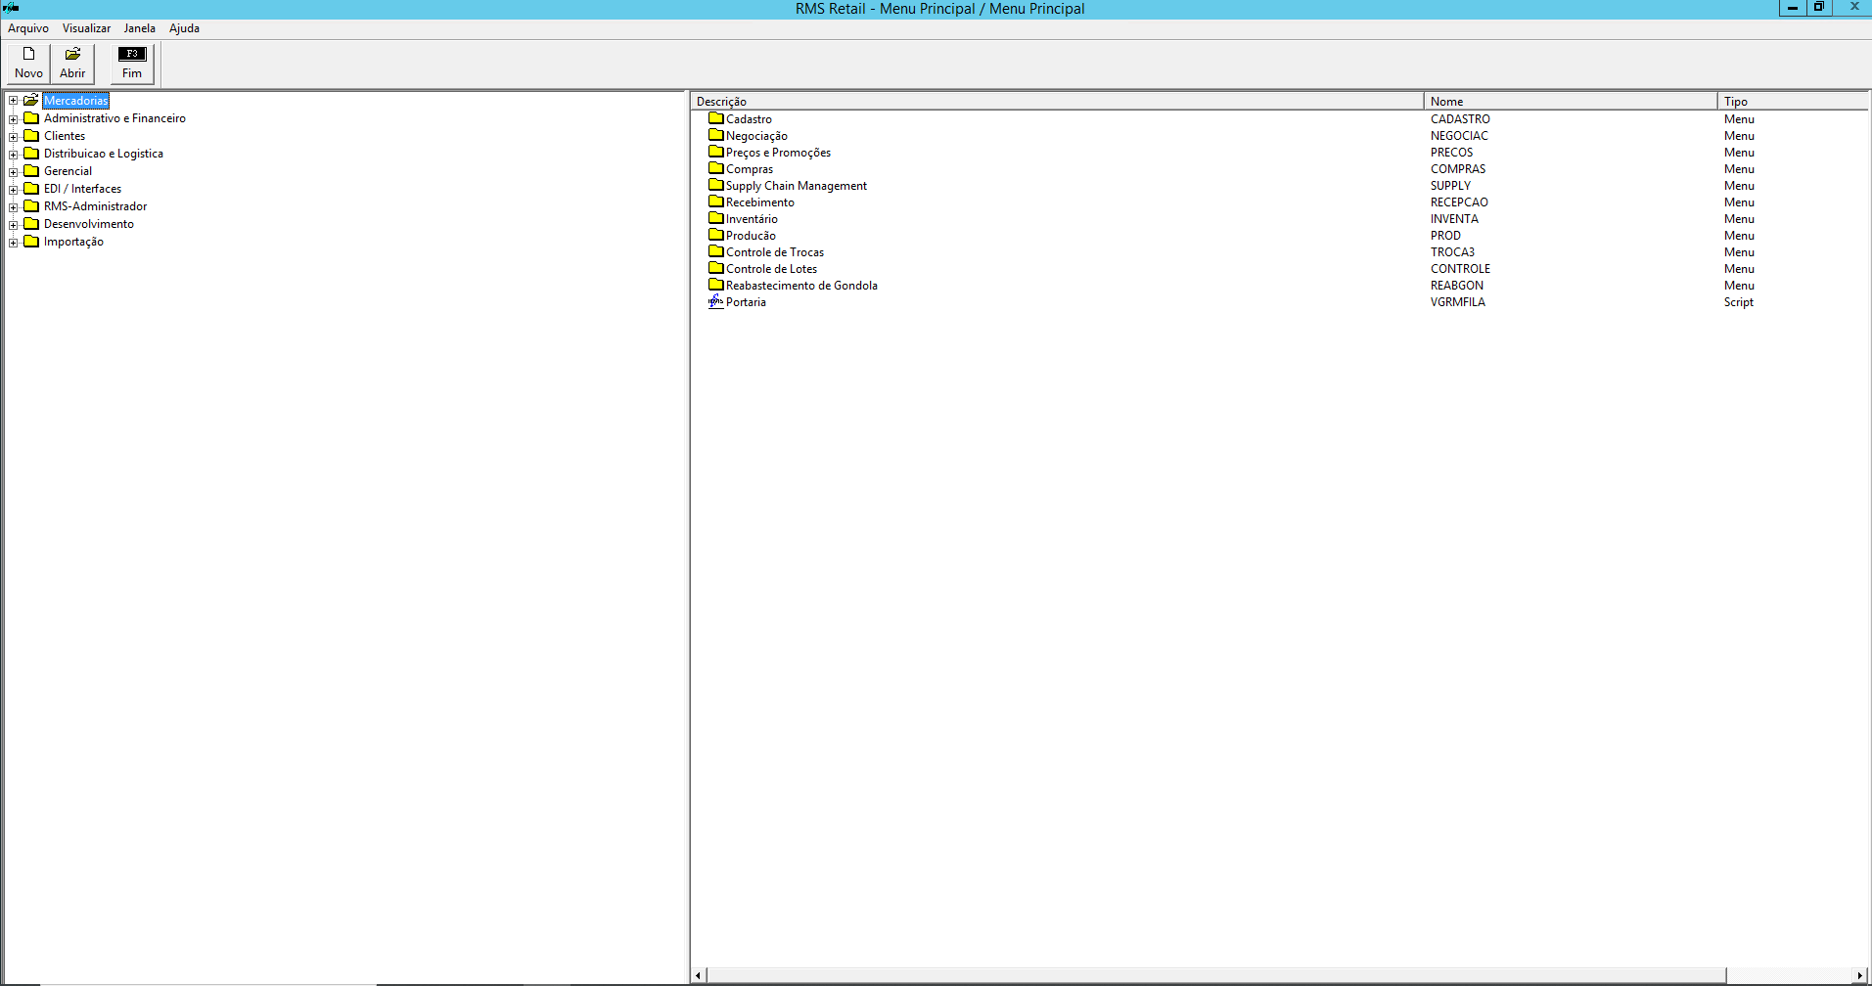1872x986 pixels.
Task: Select the Gerencial tree label
Action: click(x=68, y=171)
